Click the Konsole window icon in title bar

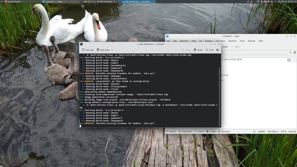[x=82, y=44]
